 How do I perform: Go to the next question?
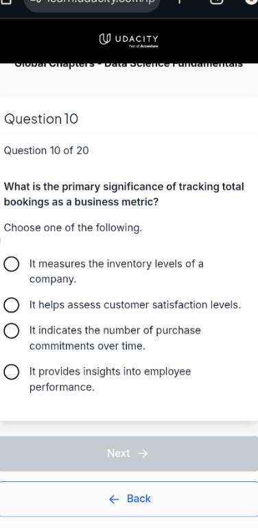point(129,454)
